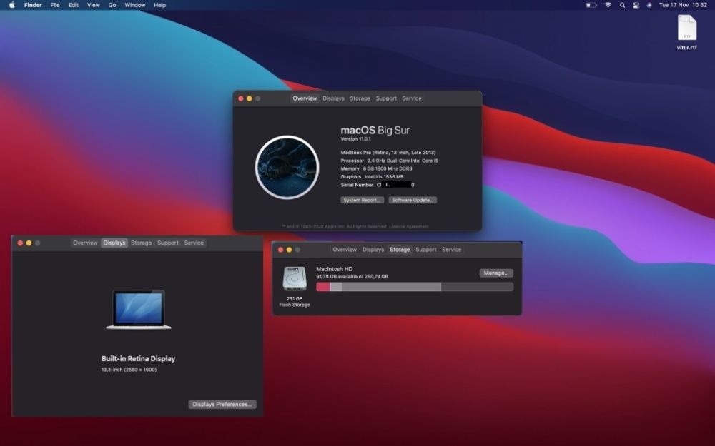Open Support tab in Retina Display window
715x446 pixels.
coord(168,243)
